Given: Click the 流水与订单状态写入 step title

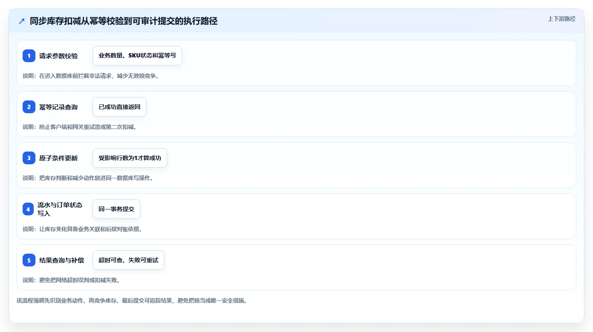Looking at the screenshot, I should (60, 209).
